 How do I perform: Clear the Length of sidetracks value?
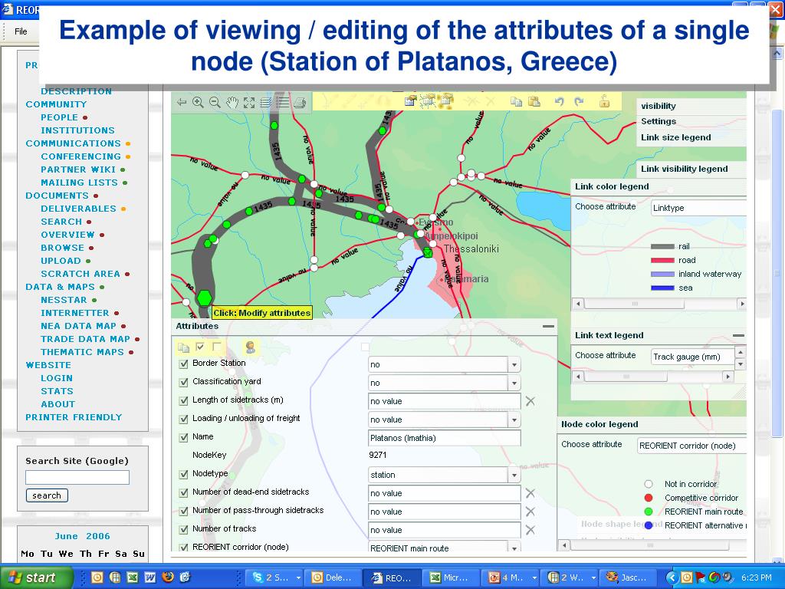(530, 401)
